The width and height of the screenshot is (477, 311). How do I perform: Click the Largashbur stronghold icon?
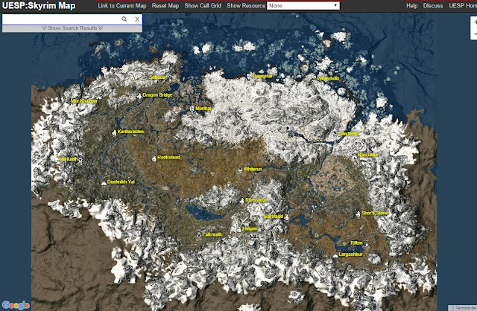(335, 255)
